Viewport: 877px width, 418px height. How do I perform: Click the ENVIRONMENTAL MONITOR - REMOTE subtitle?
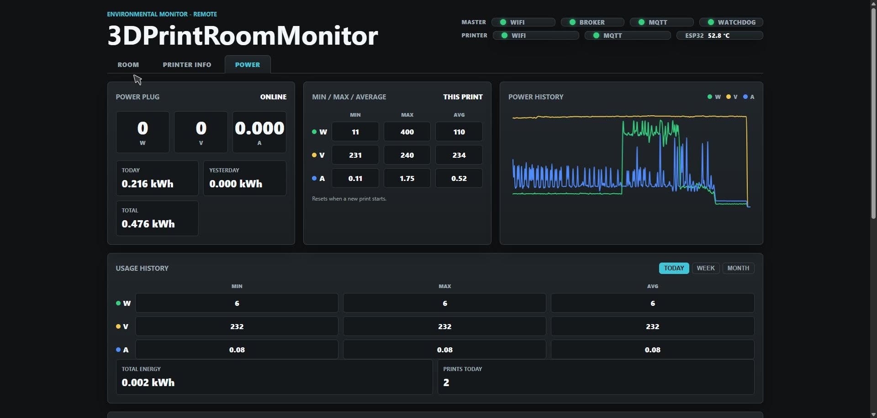(x=162, y=14)
